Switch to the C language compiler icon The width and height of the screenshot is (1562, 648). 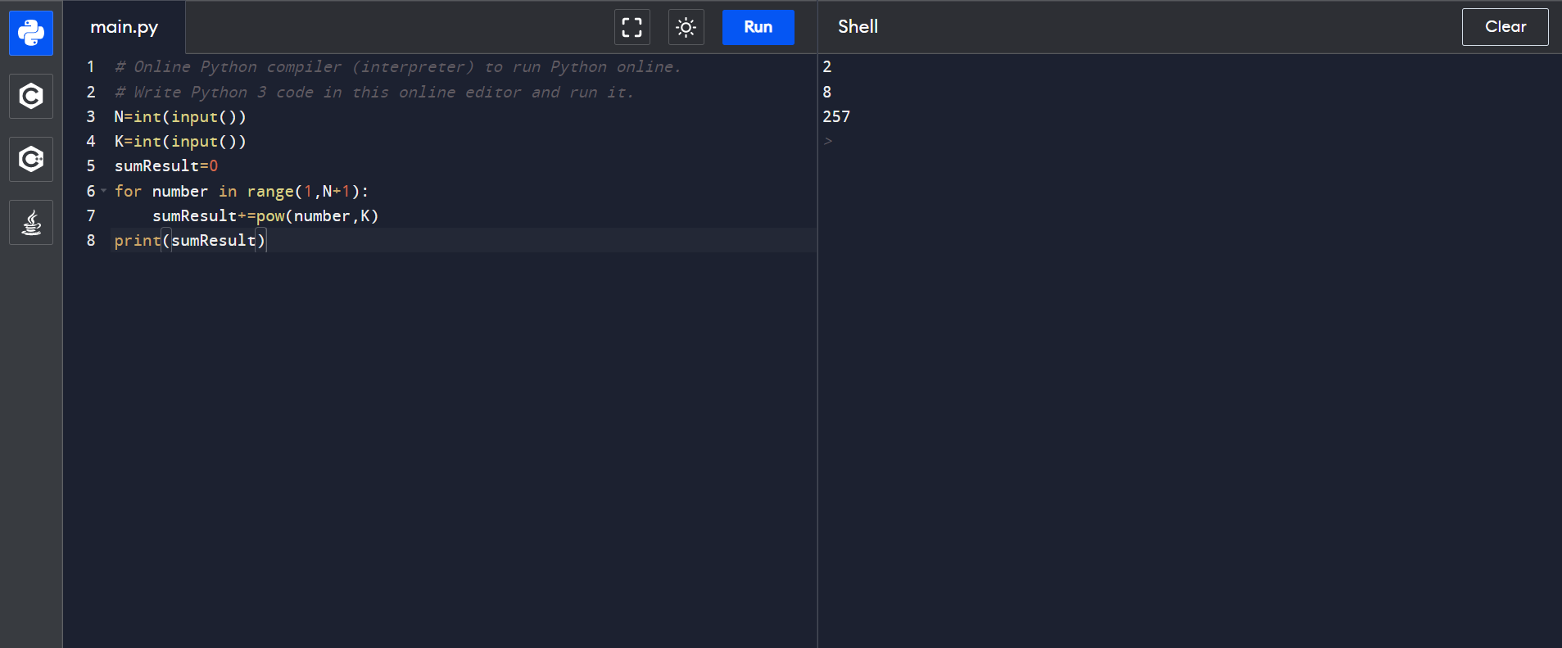coord(31,97)
